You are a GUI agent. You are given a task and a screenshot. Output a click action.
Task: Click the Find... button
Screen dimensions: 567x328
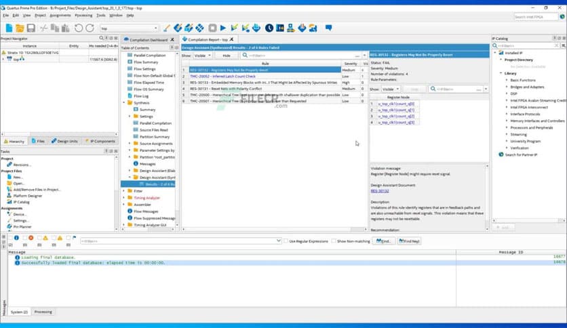point(383,241)
